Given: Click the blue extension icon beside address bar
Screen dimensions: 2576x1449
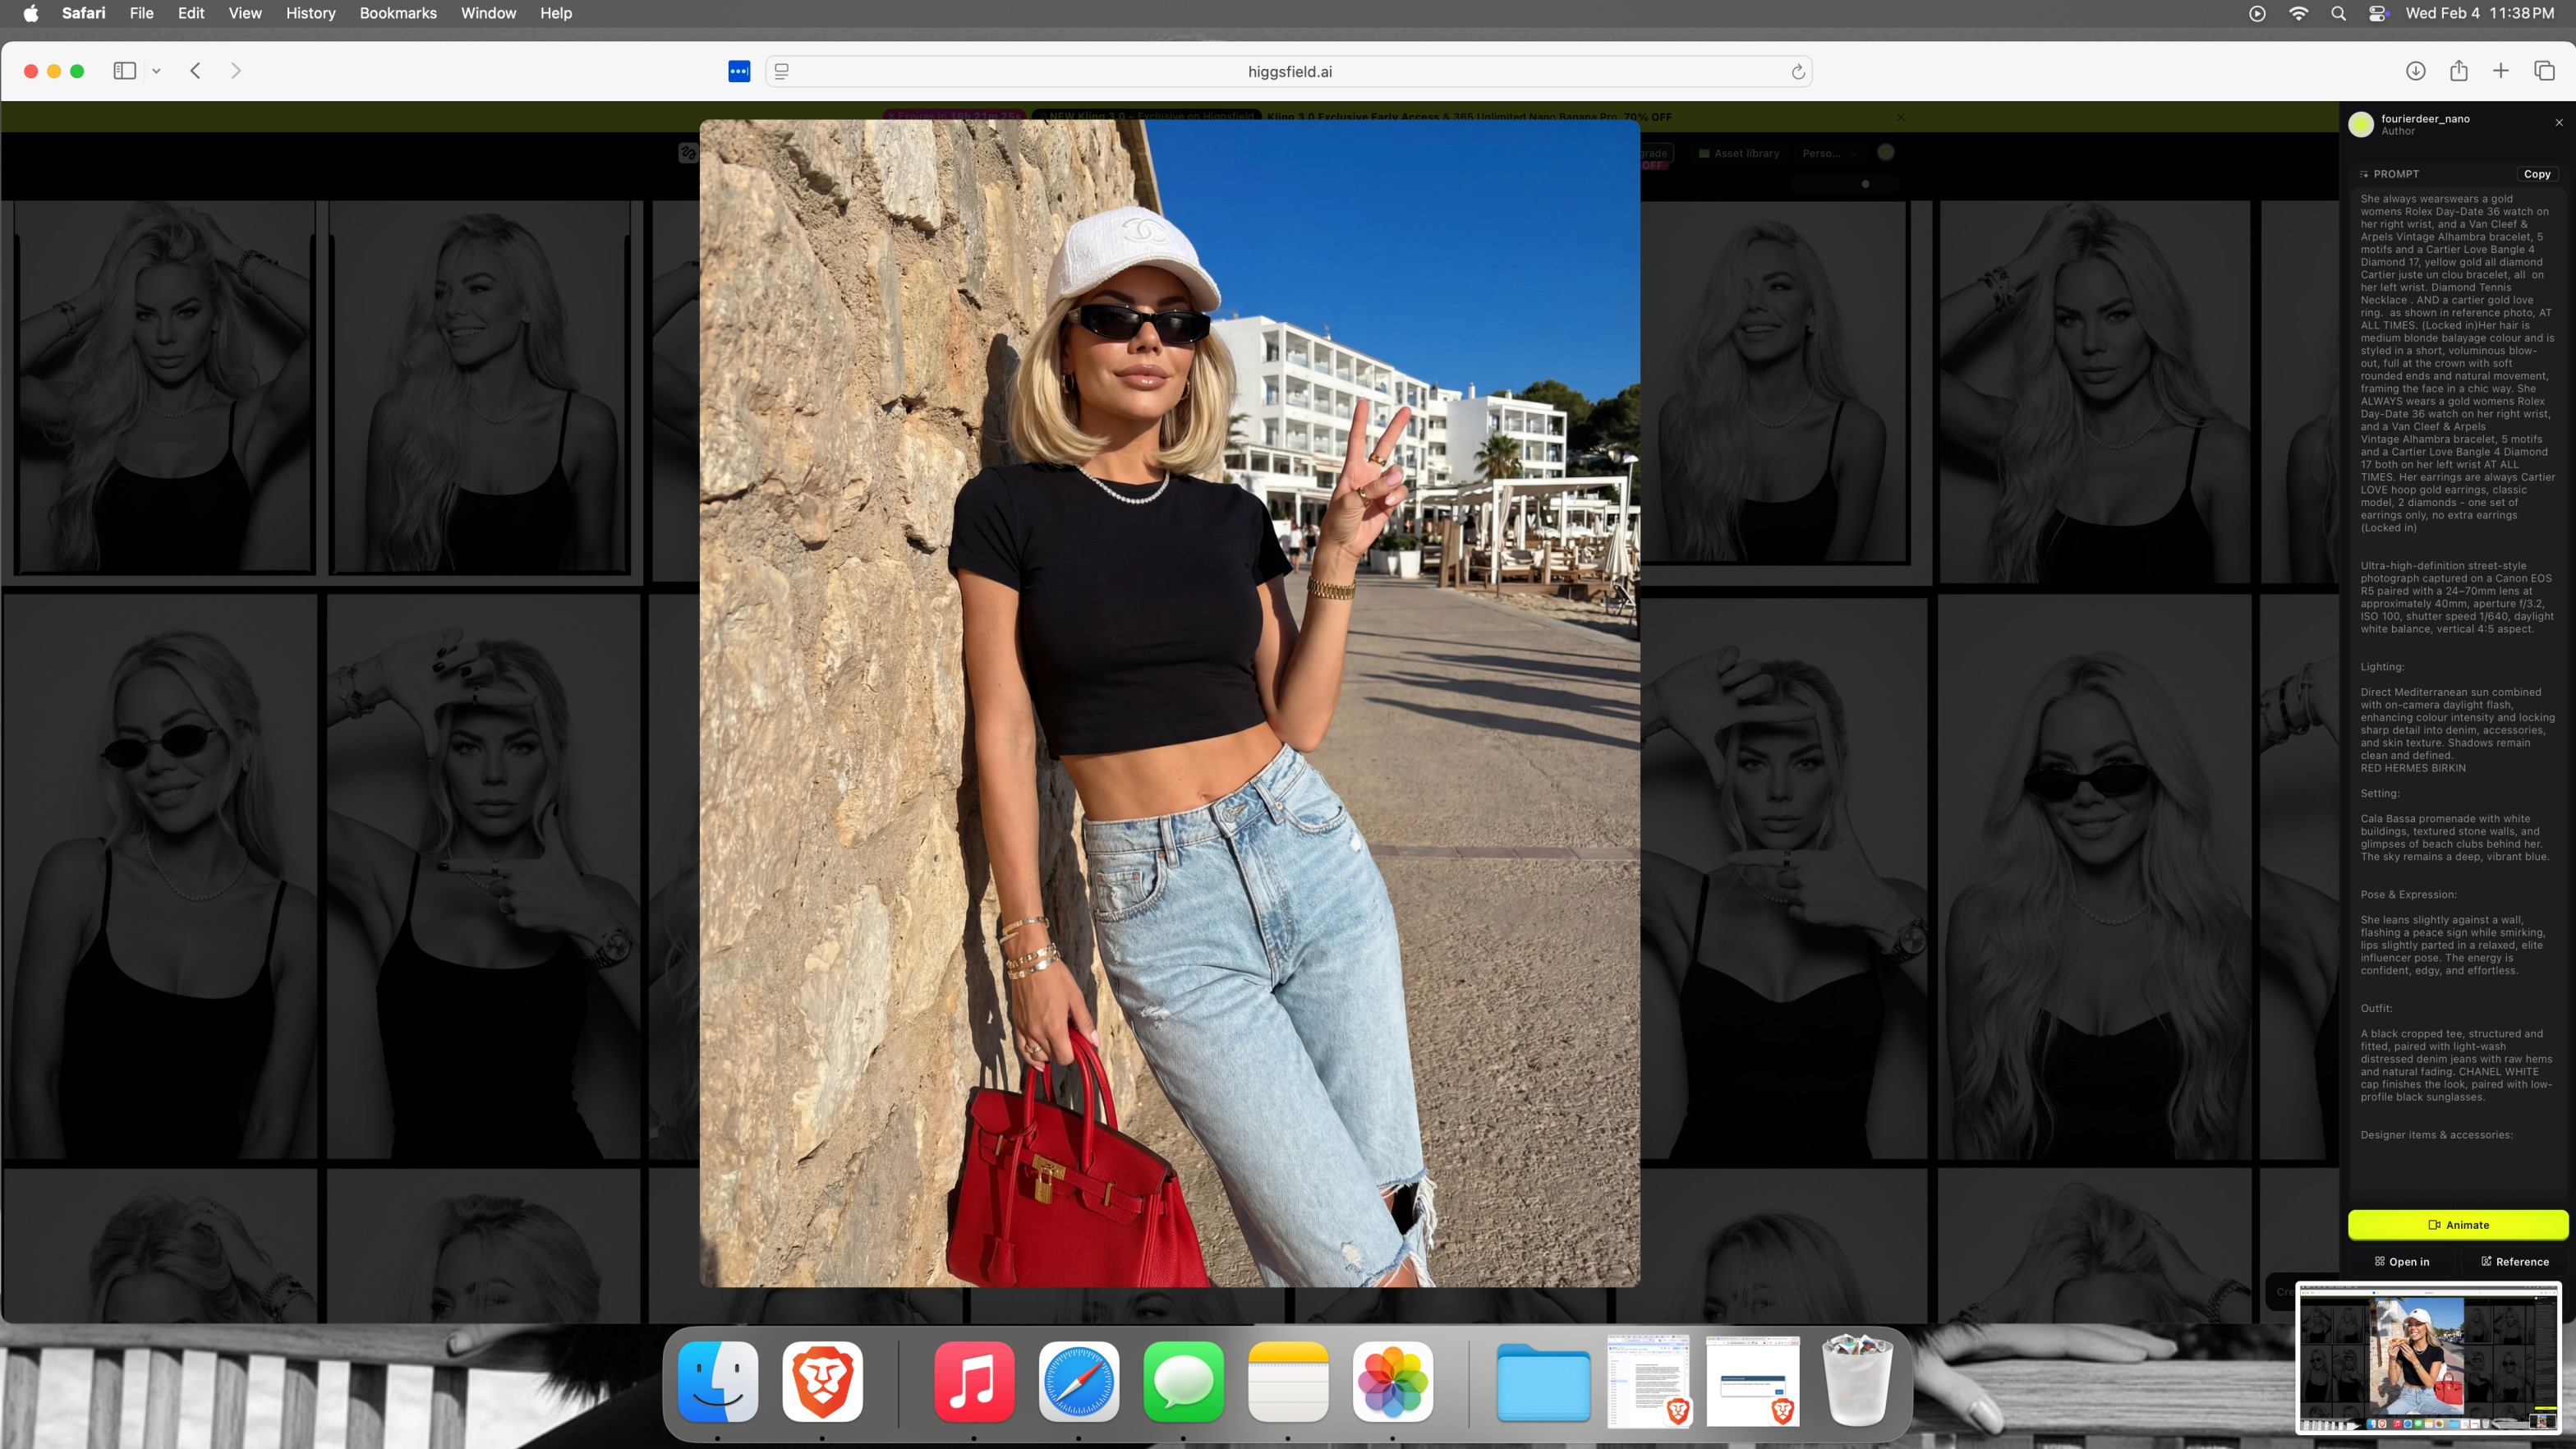Looking at the screenshot, I should (739, 72).
